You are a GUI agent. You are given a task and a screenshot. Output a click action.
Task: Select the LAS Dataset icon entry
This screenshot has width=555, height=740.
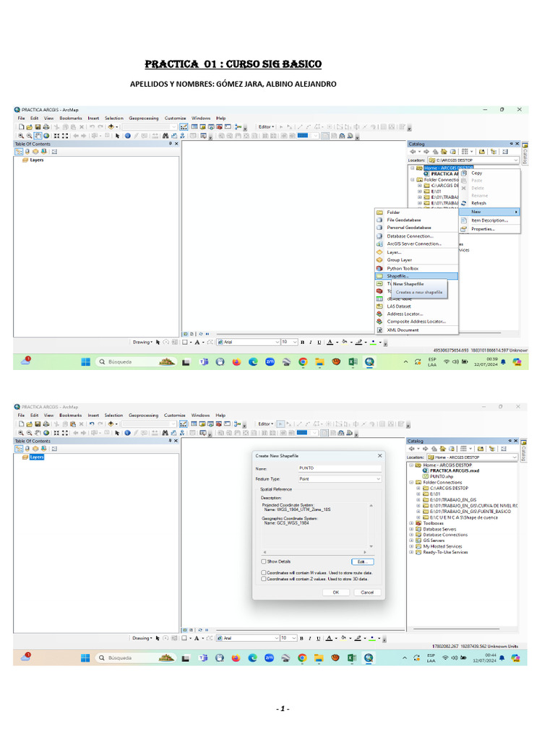379,306
